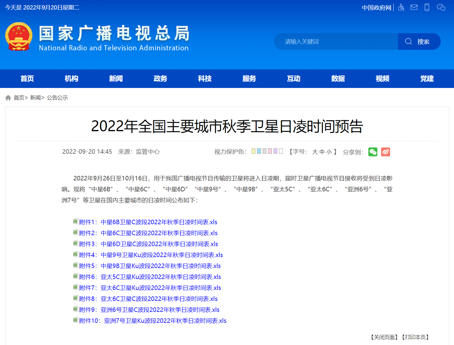Download 附件6 亚太5C卫星Ku波段 xls

click(150, 277)
